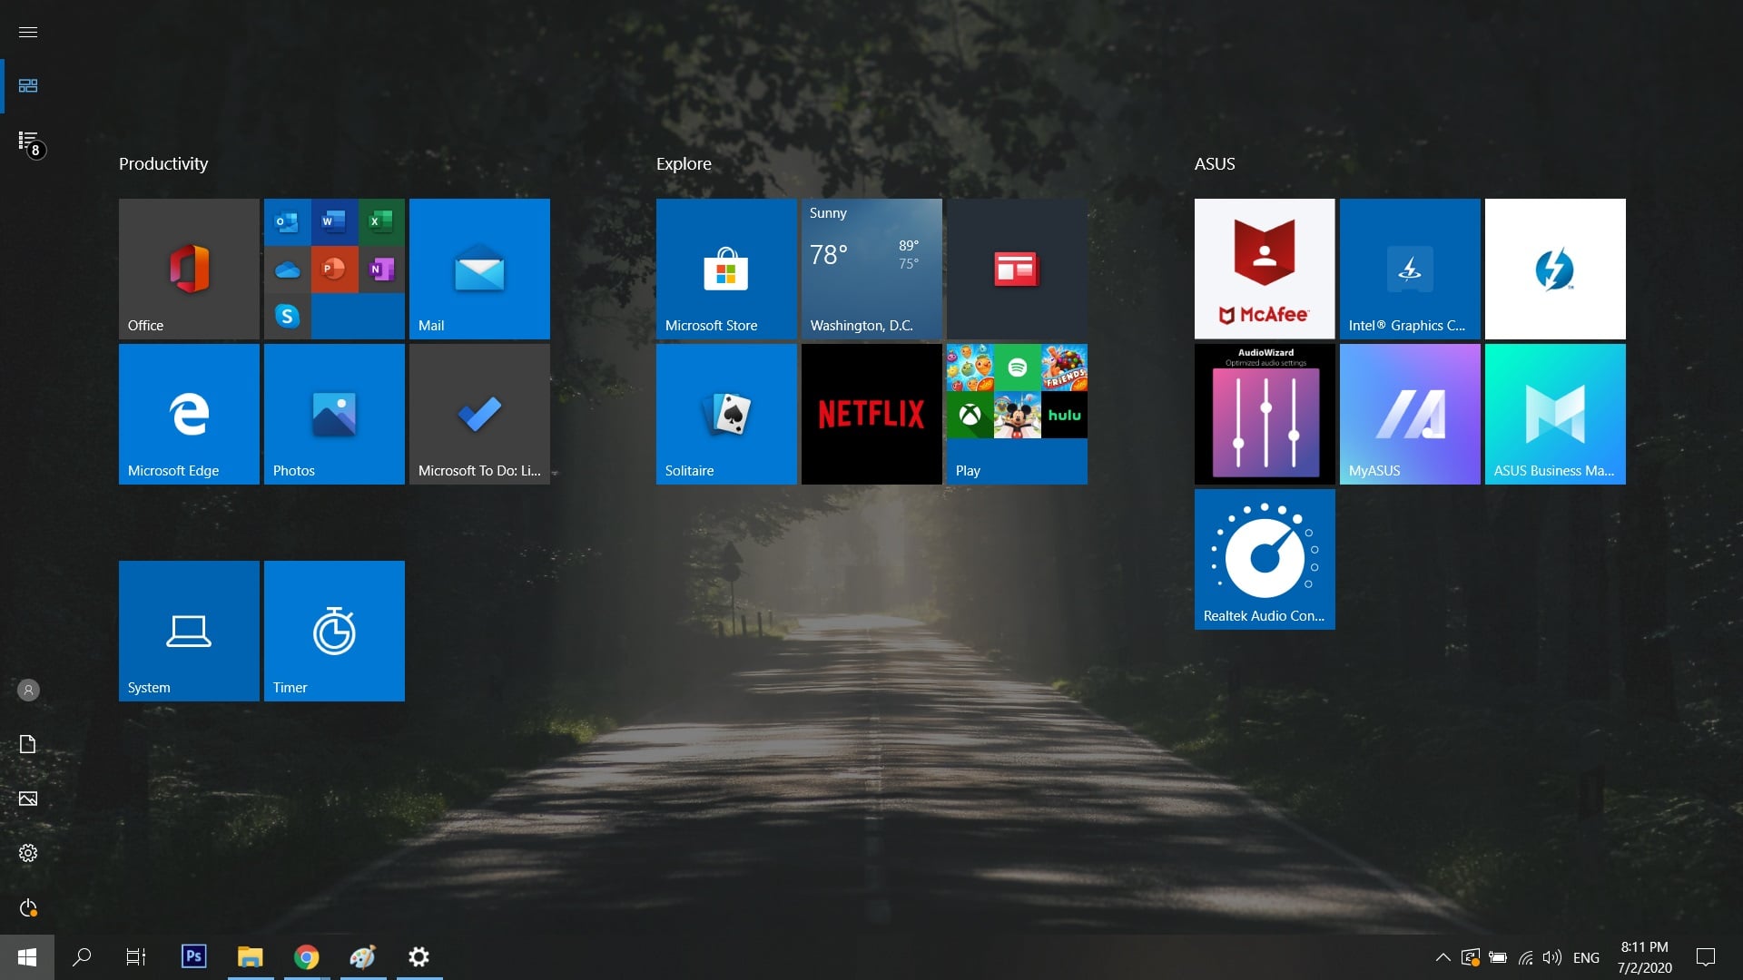The height and width of the screenshot is (980, 1743).
Task: Show hidden tray icons chevron
Action: coord(1443,957)
